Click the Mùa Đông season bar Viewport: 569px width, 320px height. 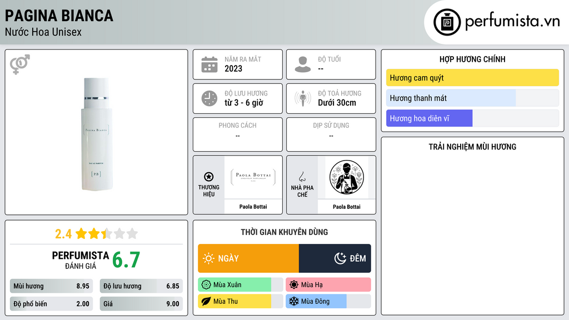pyautogui.click(x=328, y=301)
